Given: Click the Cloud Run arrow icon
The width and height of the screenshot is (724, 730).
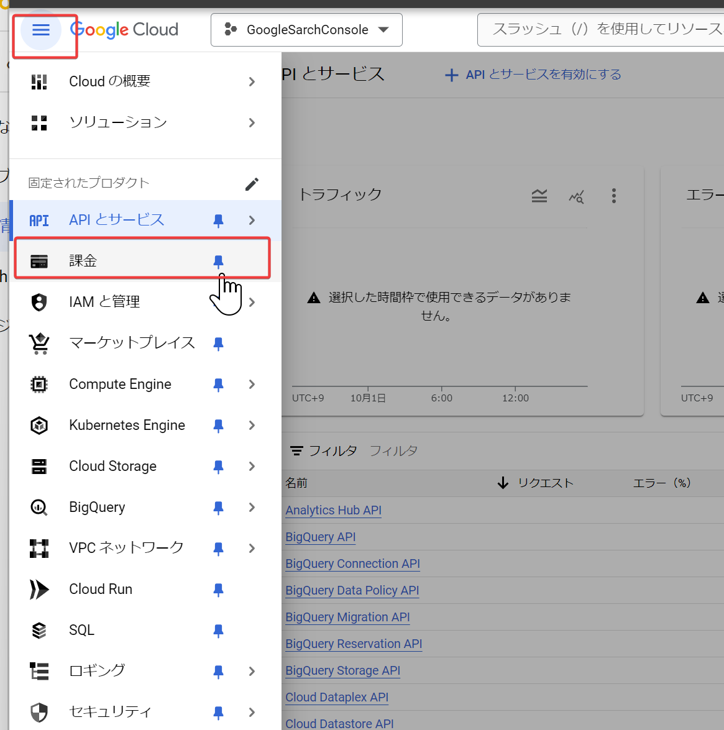Looking at the screenshot, I should tap(39, 590).
